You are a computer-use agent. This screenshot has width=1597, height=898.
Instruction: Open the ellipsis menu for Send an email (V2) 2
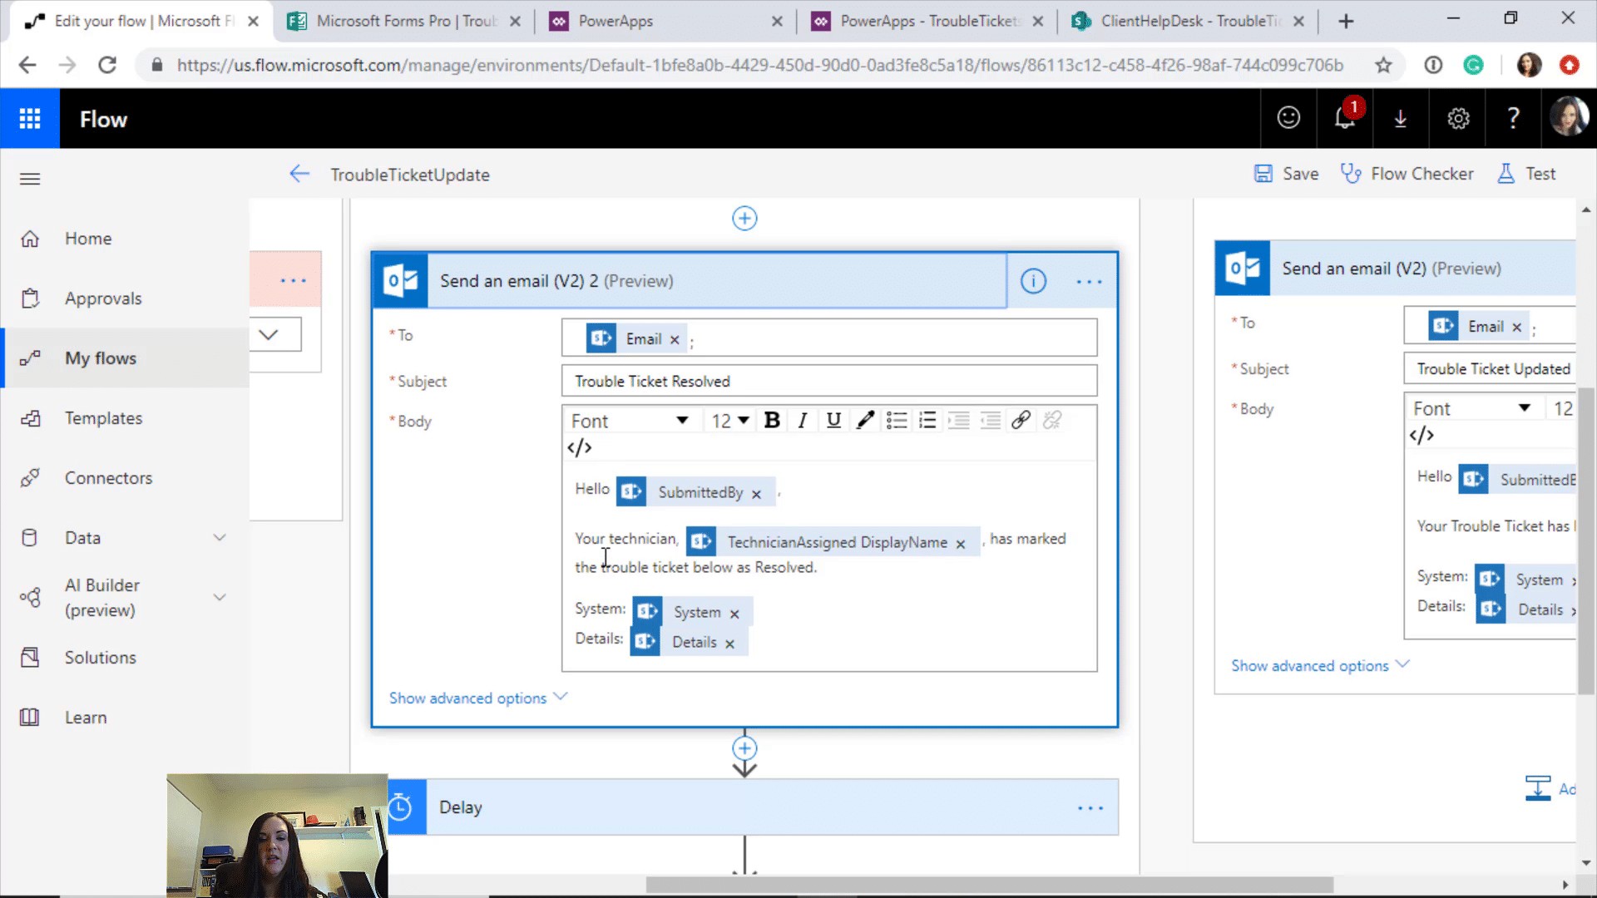coord(1089,282)
